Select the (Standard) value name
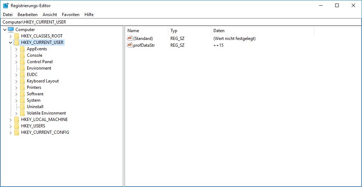The width and height of the screenshot is (362, 187). tap(143, 39)
